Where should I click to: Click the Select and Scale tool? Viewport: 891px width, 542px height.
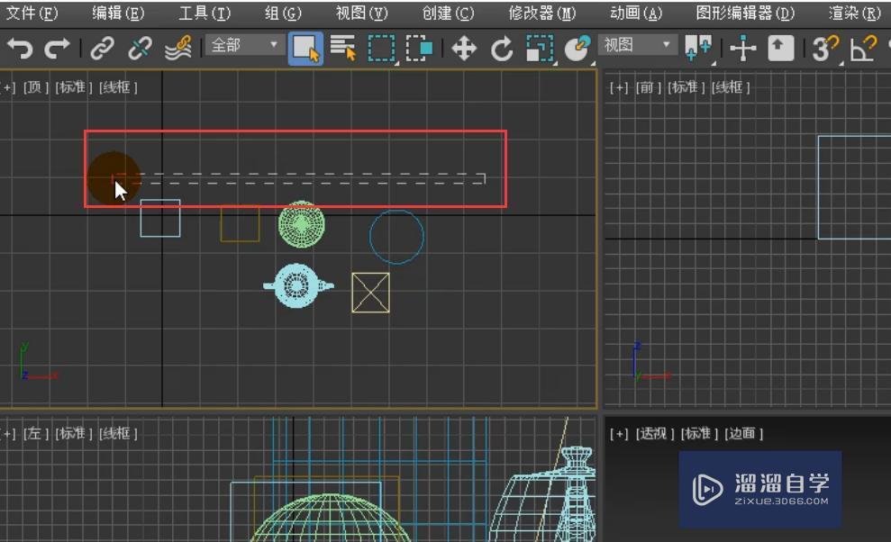point(539,49)
